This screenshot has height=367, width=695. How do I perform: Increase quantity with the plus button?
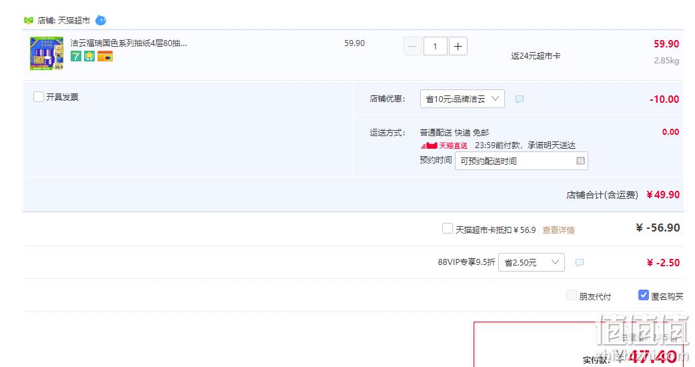coord(458,46)
